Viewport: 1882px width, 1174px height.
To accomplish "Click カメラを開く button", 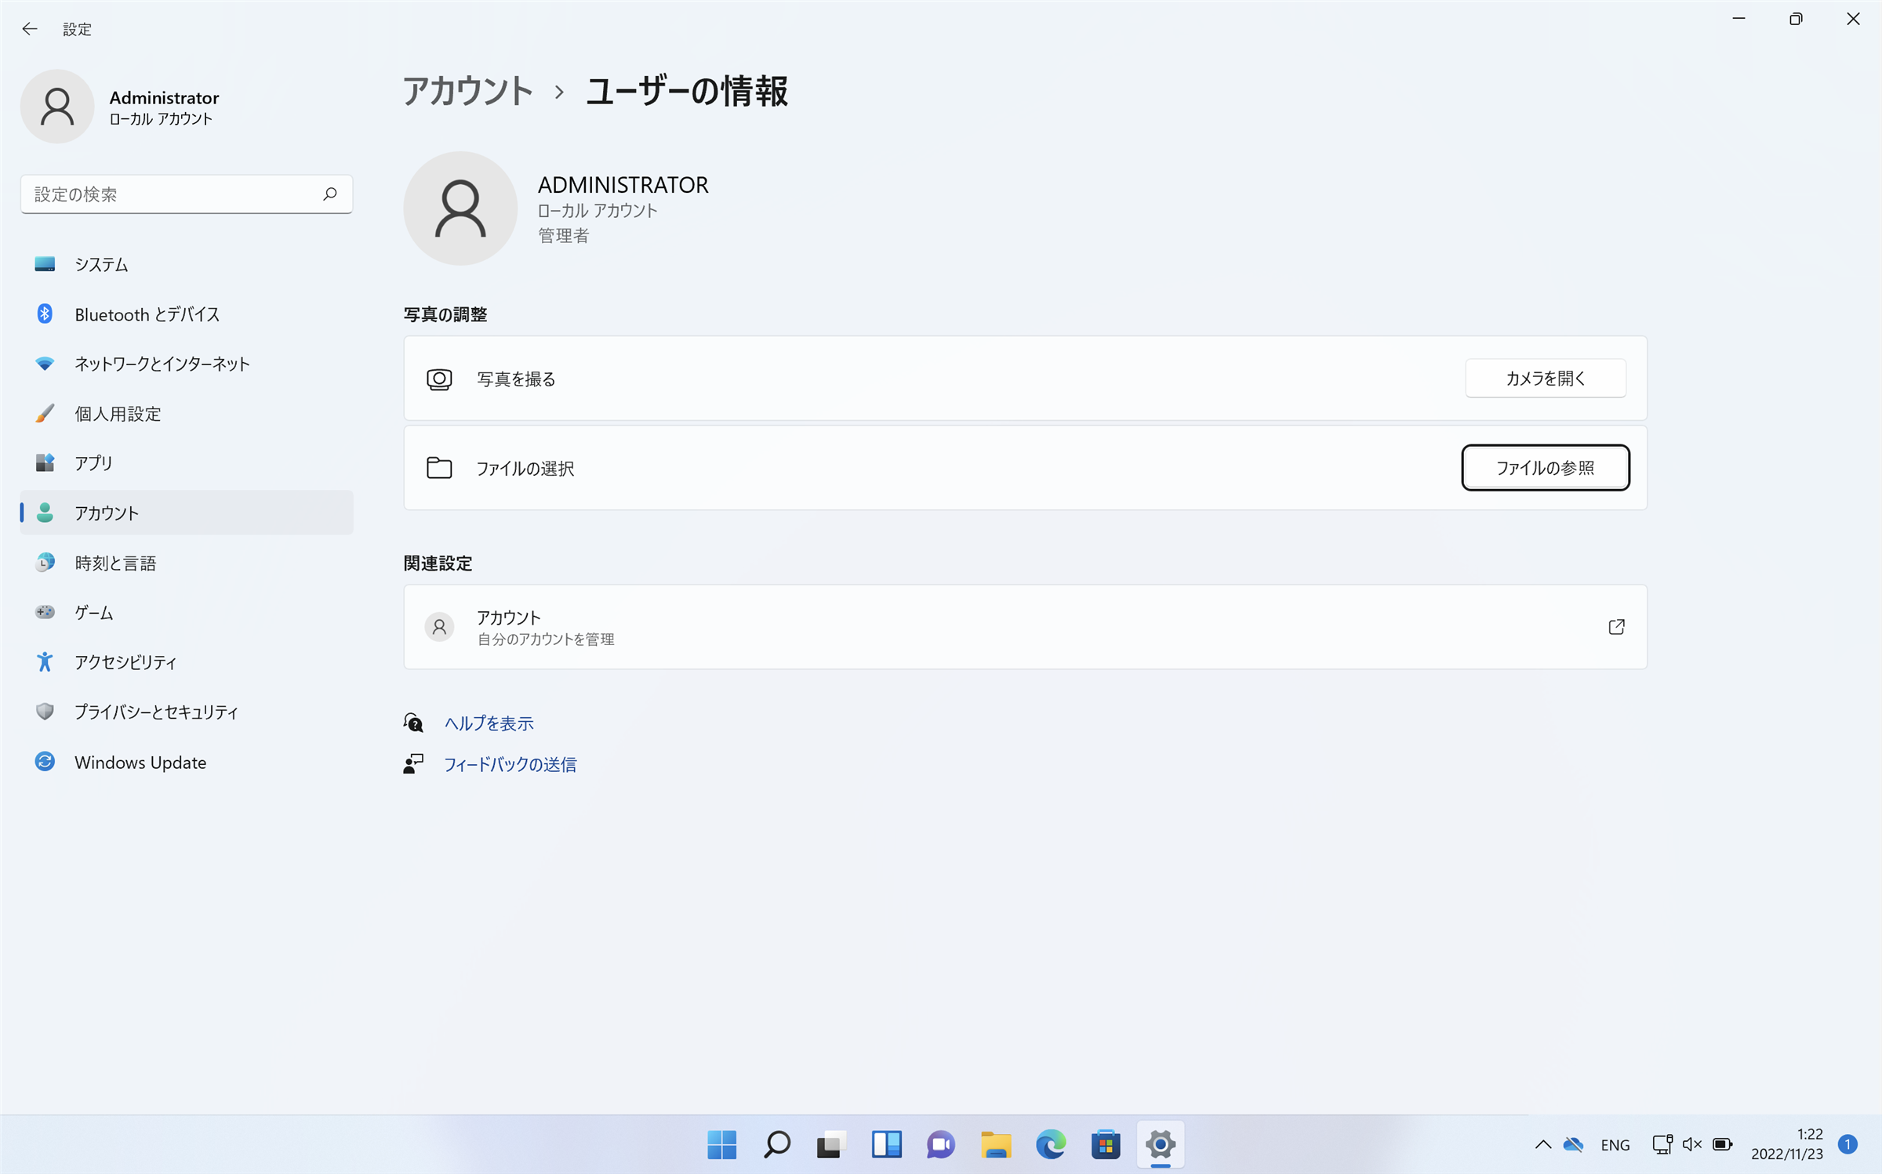I will coord(1545,379).
